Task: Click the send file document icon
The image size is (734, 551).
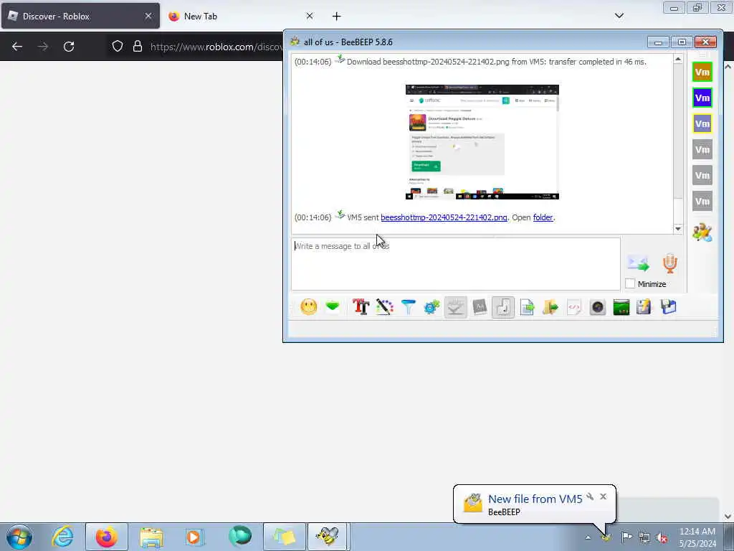Action: click(x=527, y=307)
